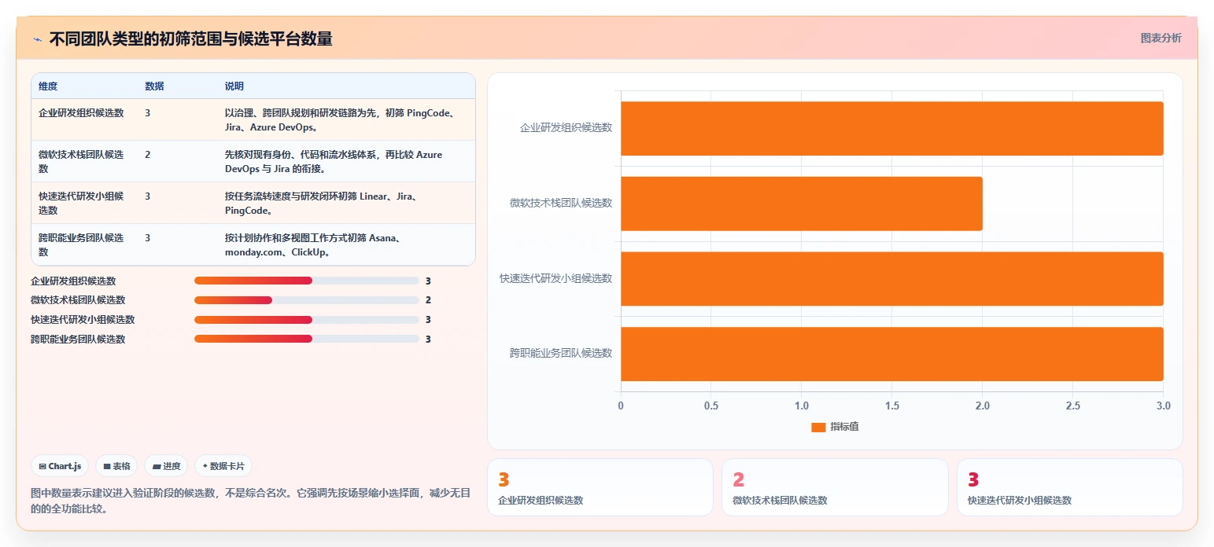This screenshot has height=547, width=1214.
Task: Click the lightning icon beside the chart title
Action: 37,39
